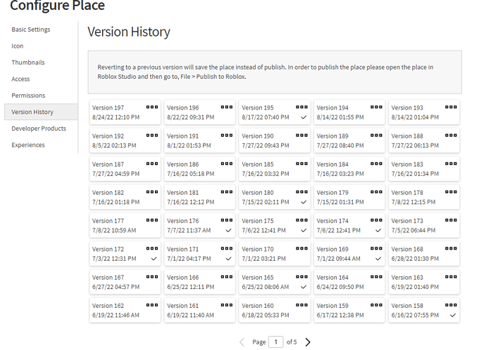The width and height of the screenshot is (486, 350).
Task: Open the three-dot menu for Version 175
Action: (x=301, y=220)
